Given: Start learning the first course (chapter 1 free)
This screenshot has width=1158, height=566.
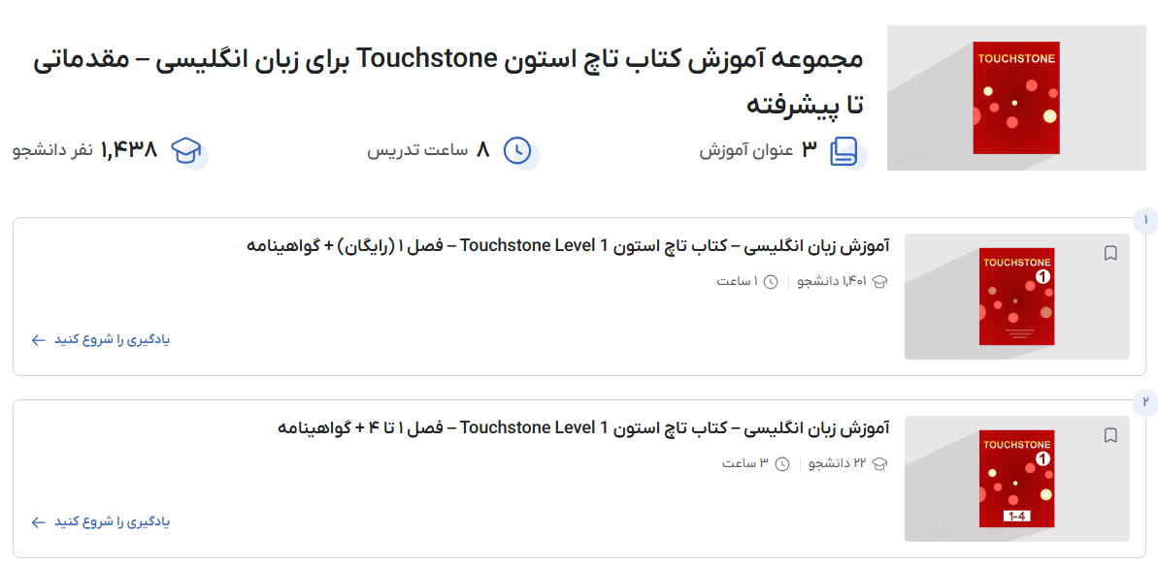Looking at the screenshot, I should [101, 340].
